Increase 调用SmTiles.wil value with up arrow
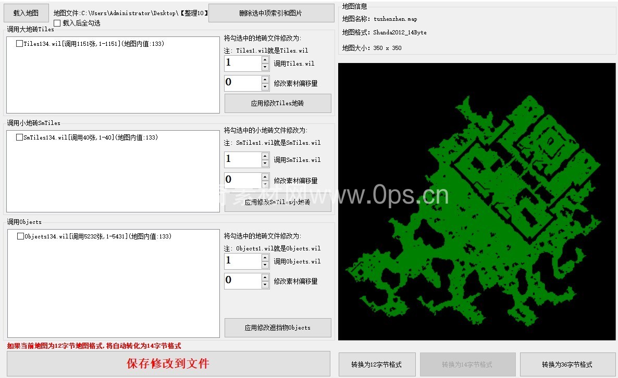Screen dimensions: 618x378 point(265,156)
